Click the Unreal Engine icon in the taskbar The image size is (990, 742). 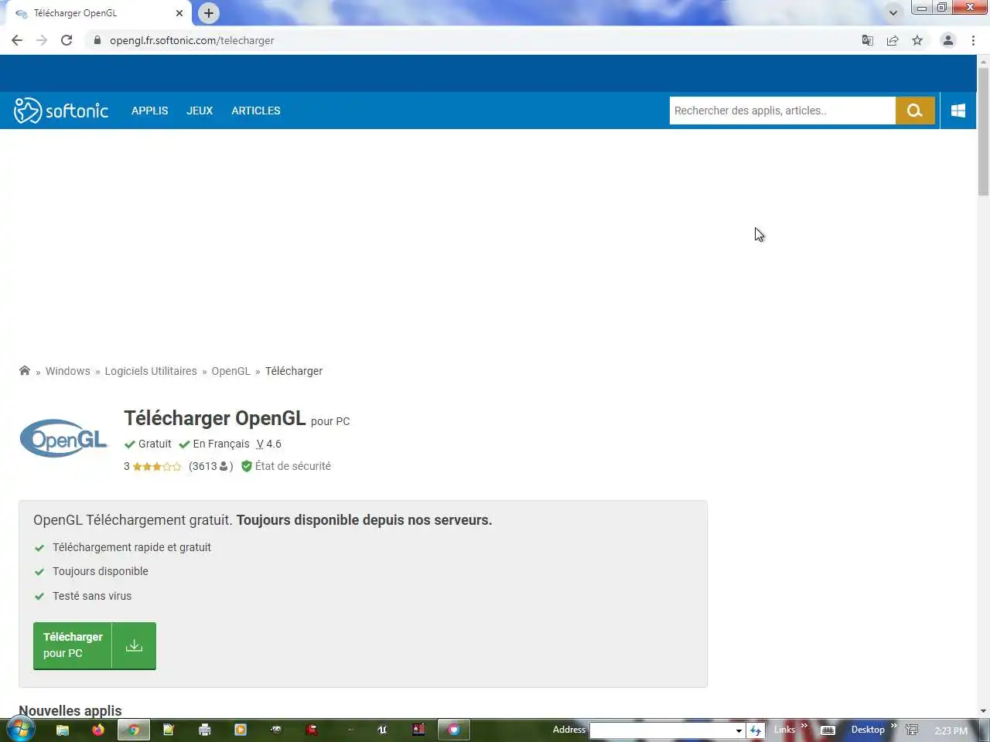[382, 730]
